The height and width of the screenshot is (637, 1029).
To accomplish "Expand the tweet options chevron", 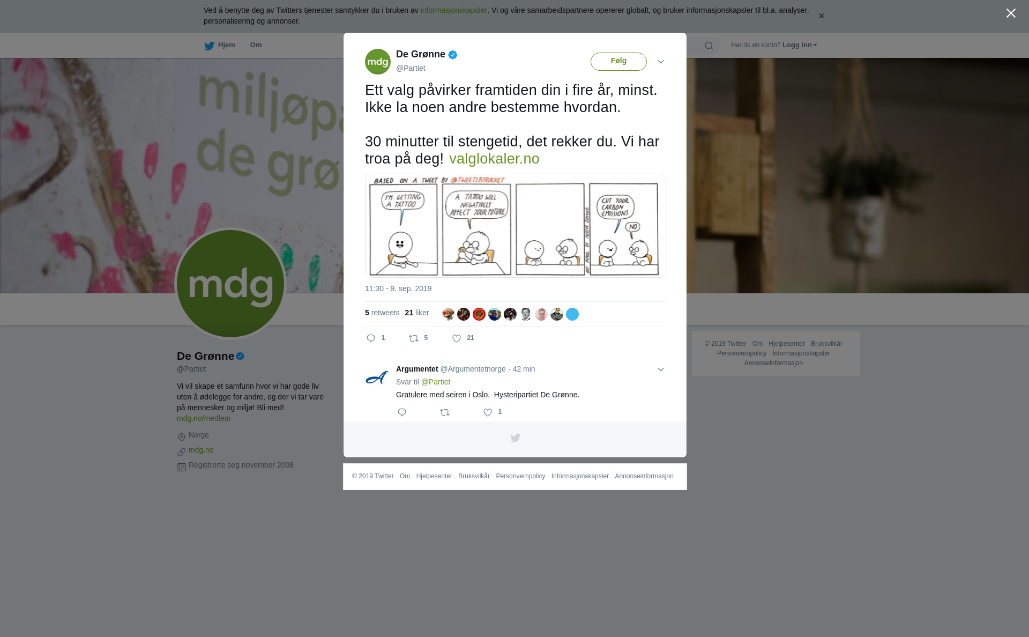I will [661, 62].
